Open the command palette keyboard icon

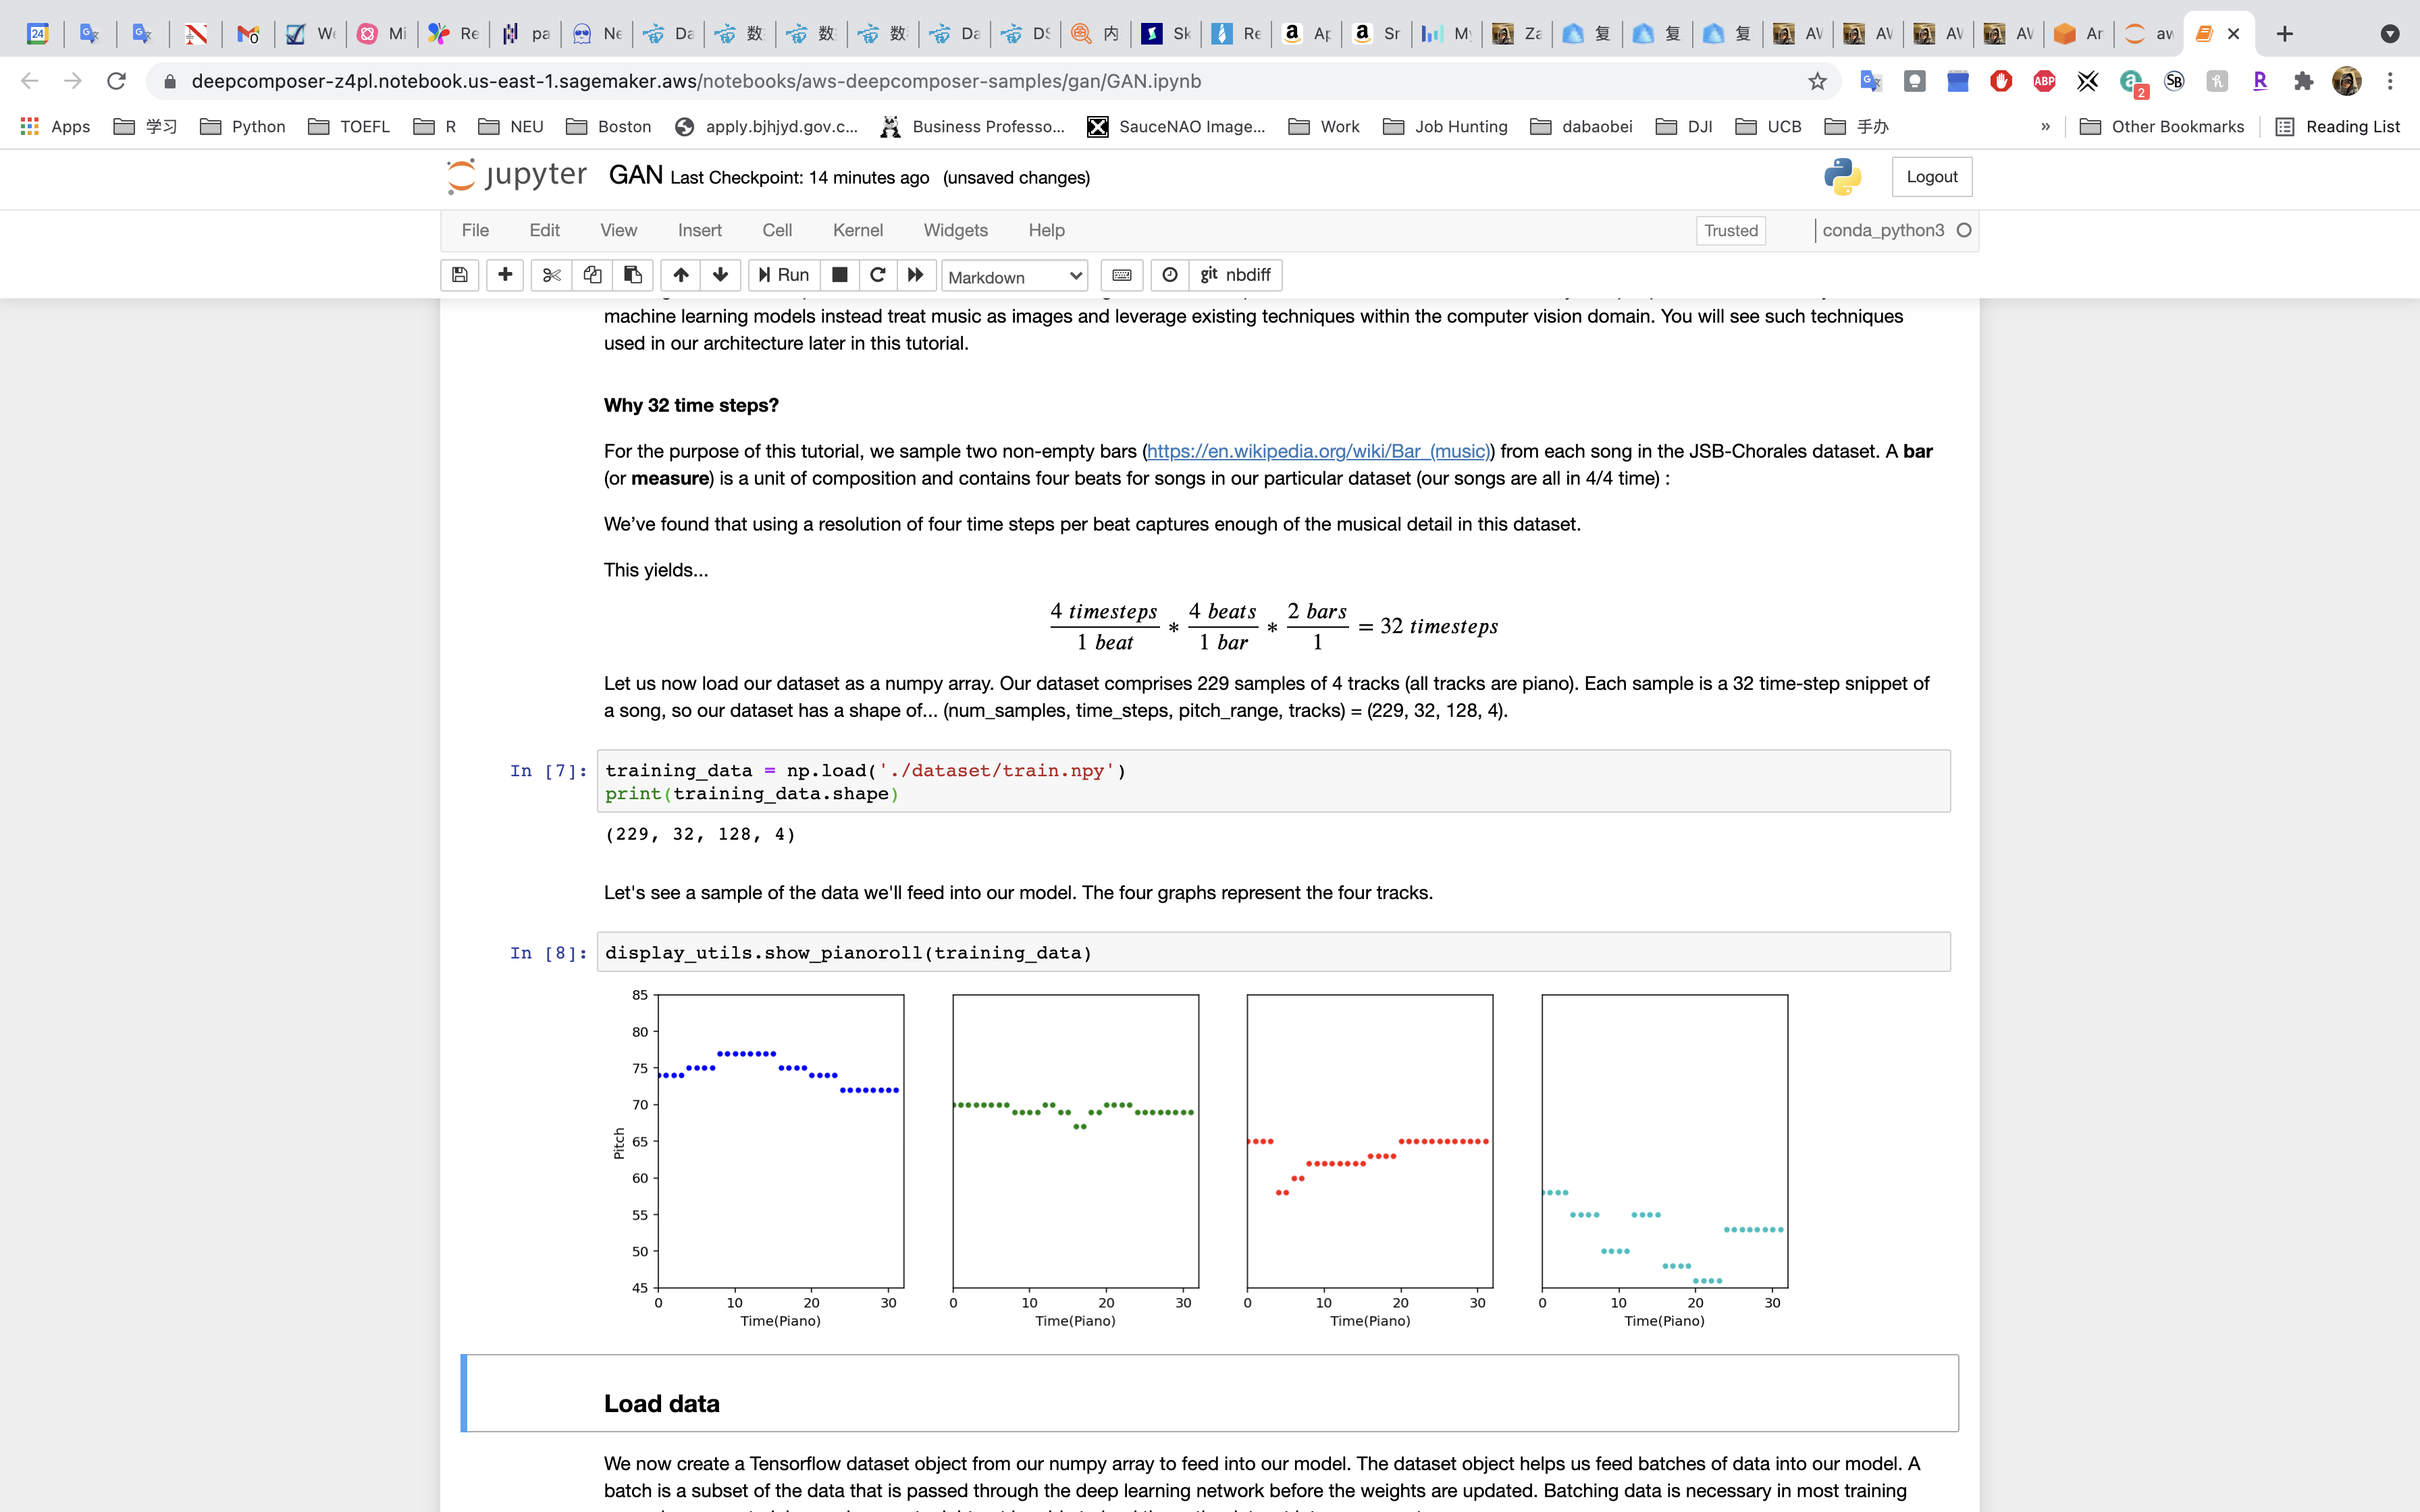click(1122, 275)
